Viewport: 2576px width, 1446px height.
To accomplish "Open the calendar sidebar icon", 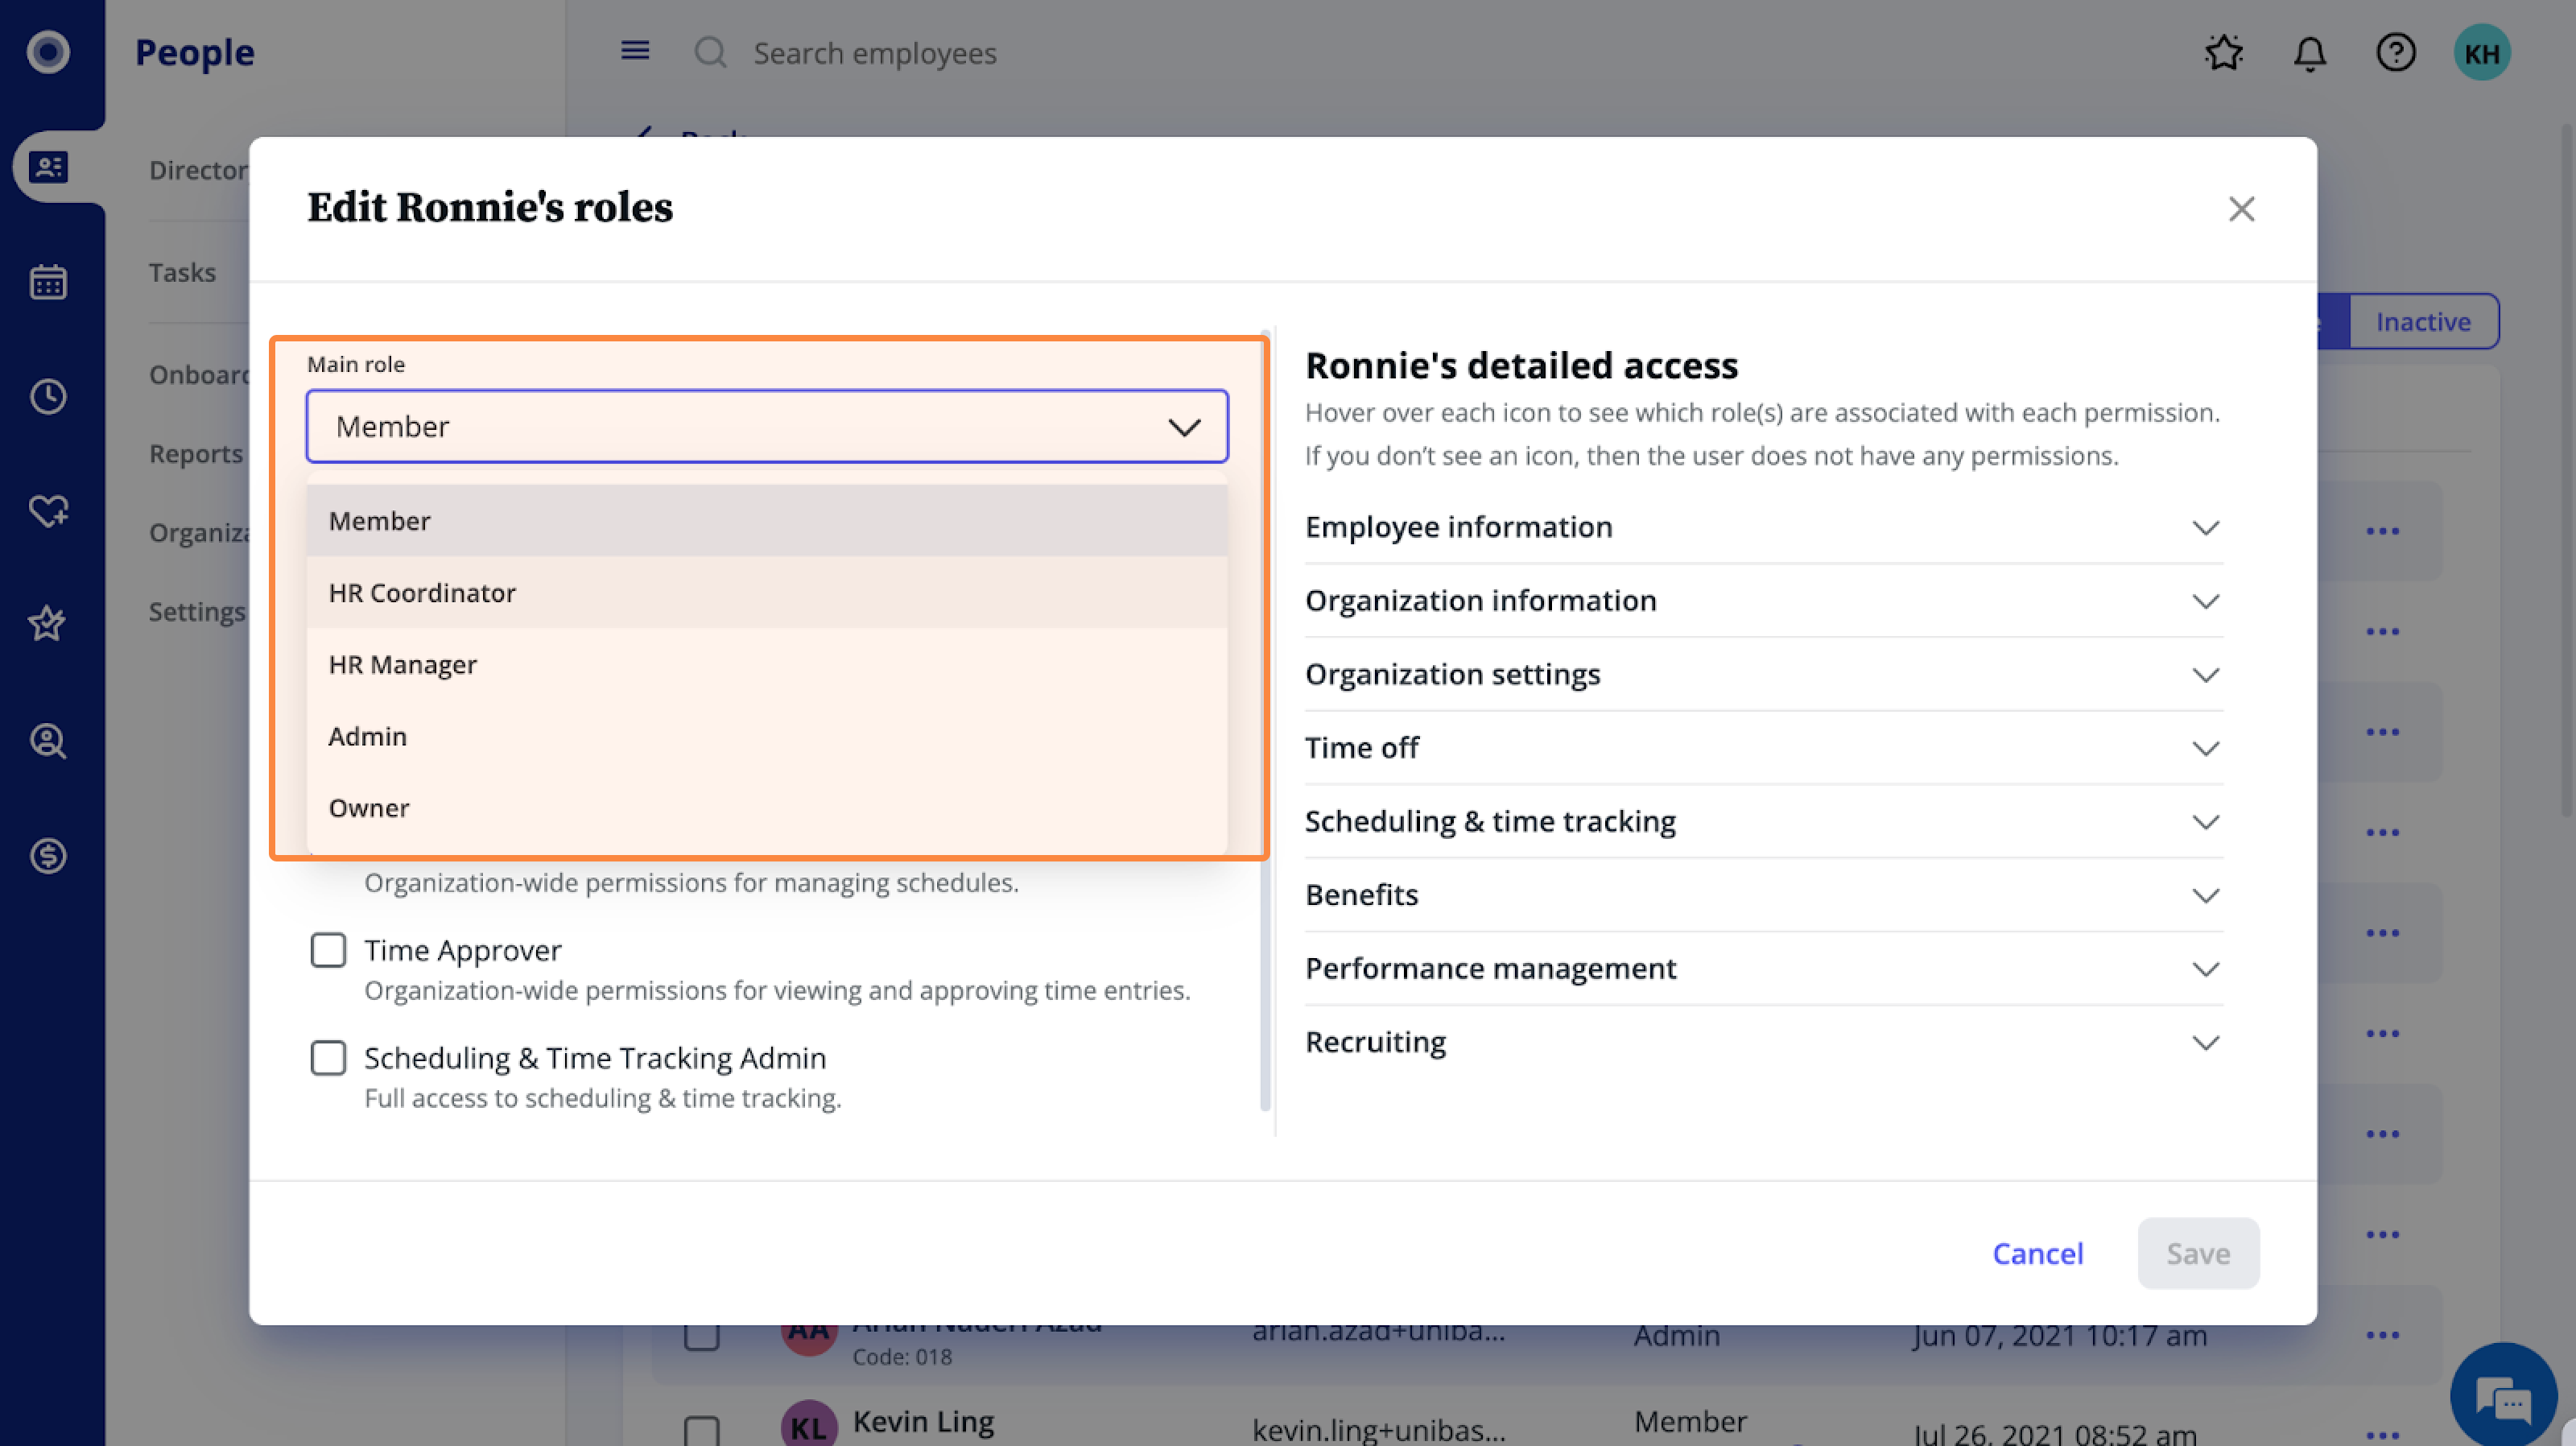I will (48, 282).
